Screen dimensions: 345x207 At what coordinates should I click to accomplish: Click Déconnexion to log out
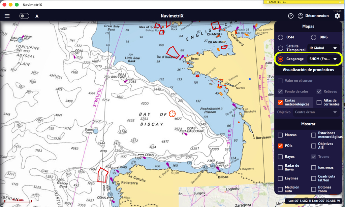coord(317,16)
